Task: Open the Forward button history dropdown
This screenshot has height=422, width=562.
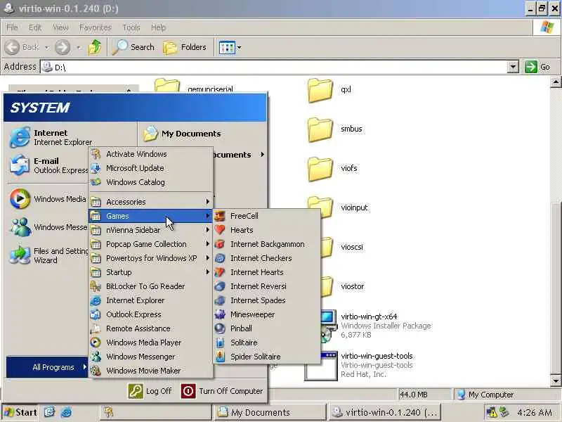Action: tap(79, 47)
